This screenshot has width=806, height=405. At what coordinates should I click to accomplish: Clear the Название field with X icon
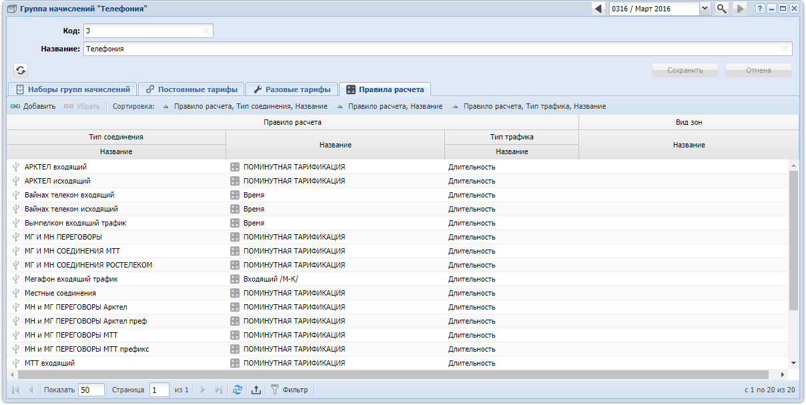(785, 49)
